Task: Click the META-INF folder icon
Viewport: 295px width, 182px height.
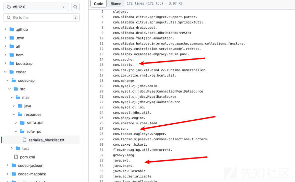Action: (x=22, y=123)
